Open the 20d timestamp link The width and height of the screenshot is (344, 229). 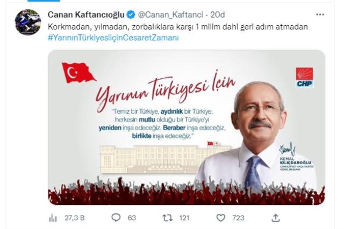click(x=218, y=14)
